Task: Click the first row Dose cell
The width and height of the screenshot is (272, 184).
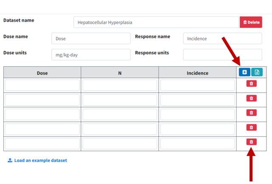Action: (42, 85)
